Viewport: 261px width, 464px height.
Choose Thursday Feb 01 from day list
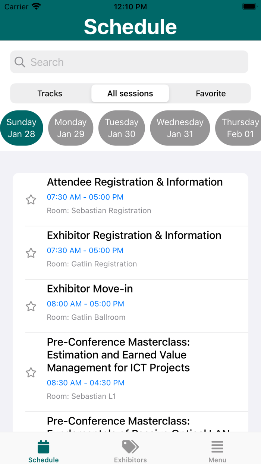(x=239, y=128)
